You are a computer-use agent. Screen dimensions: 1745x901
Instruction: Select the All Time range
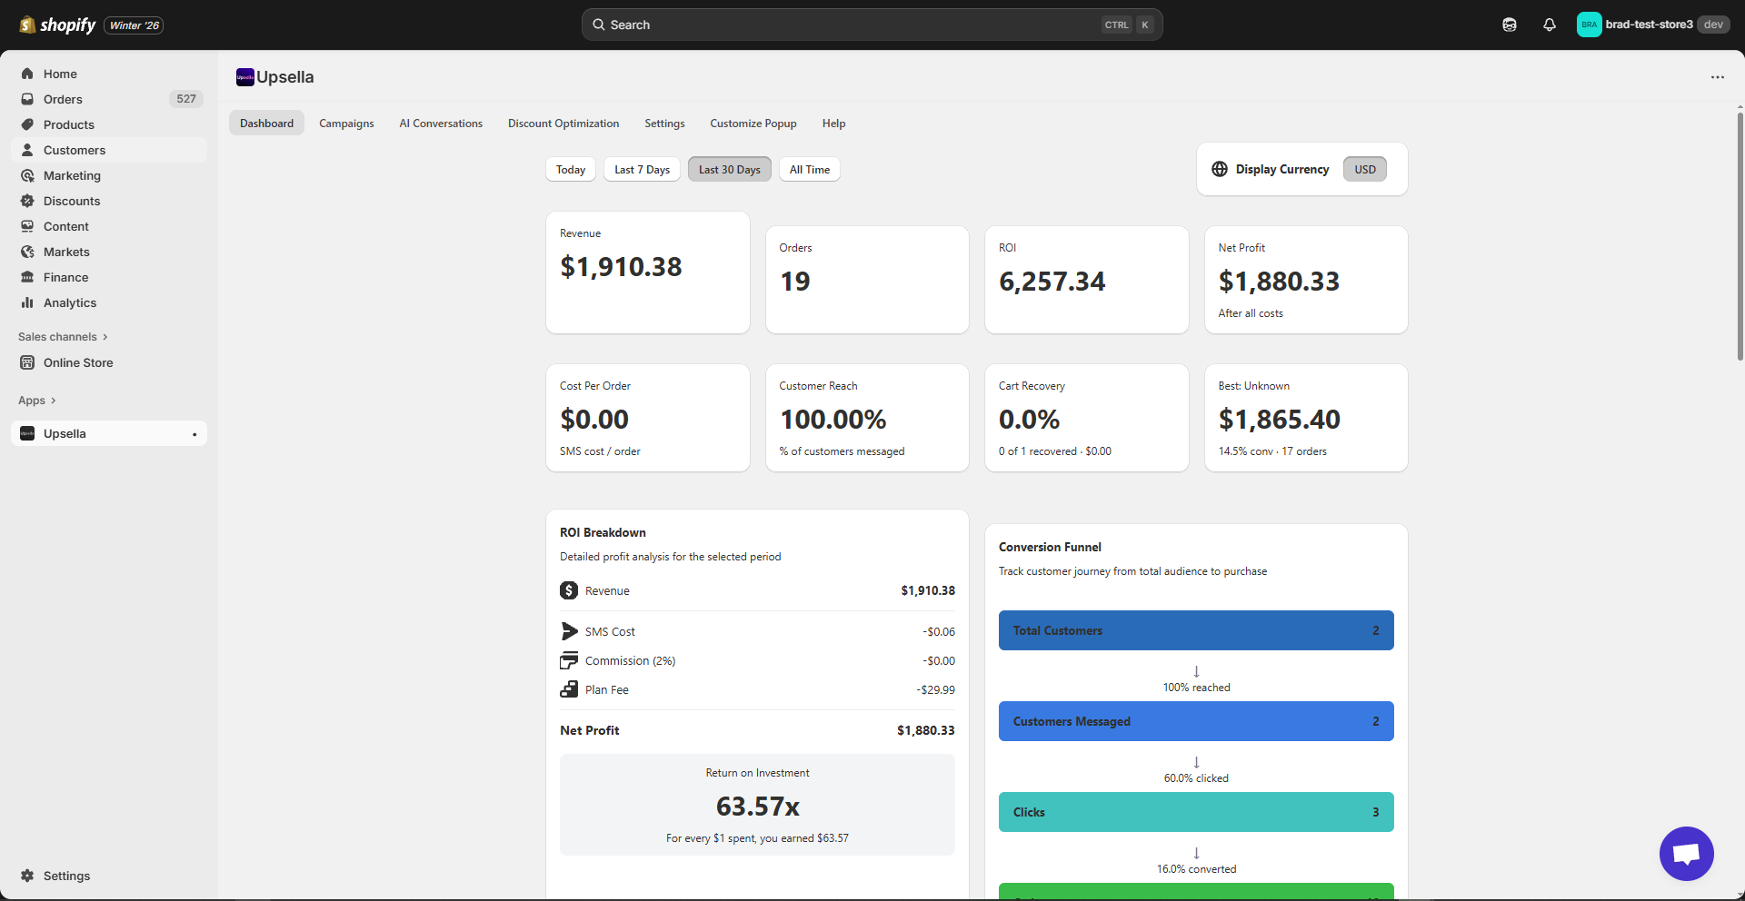click(810, 170)
